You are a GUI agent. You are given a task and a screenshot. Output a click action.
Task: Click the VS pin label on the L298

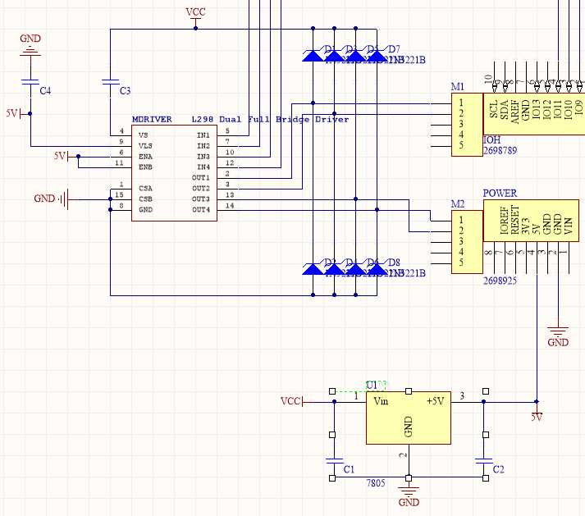(143, 135)
